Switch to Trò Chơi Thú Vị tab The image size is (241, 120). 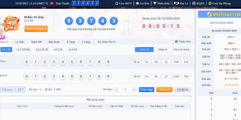(x=106, y=42)
